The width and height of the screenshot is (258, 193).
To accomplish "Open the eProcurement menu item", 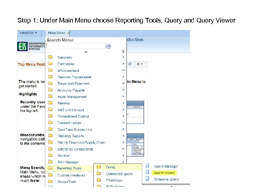I will click(x=68, y=70).
